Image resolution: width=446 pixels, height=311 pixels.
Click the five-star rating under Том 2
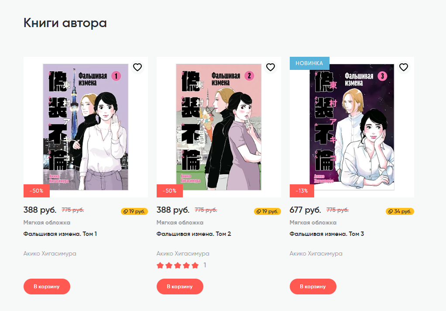click(x=178, y=266)
